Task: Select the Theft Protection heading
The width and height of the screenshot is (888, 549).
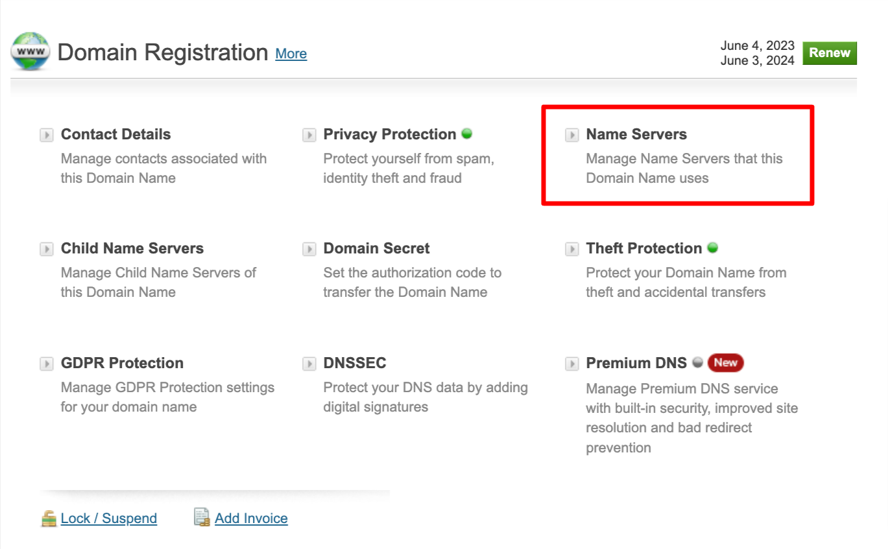Action: click(x=643, y=248)
